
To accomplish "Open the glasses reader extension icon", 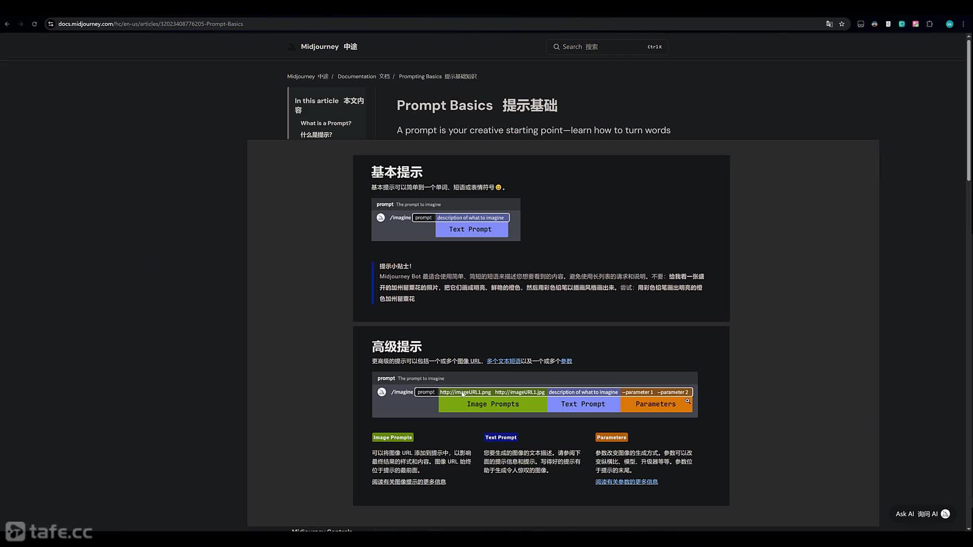I will coord(860,24).
